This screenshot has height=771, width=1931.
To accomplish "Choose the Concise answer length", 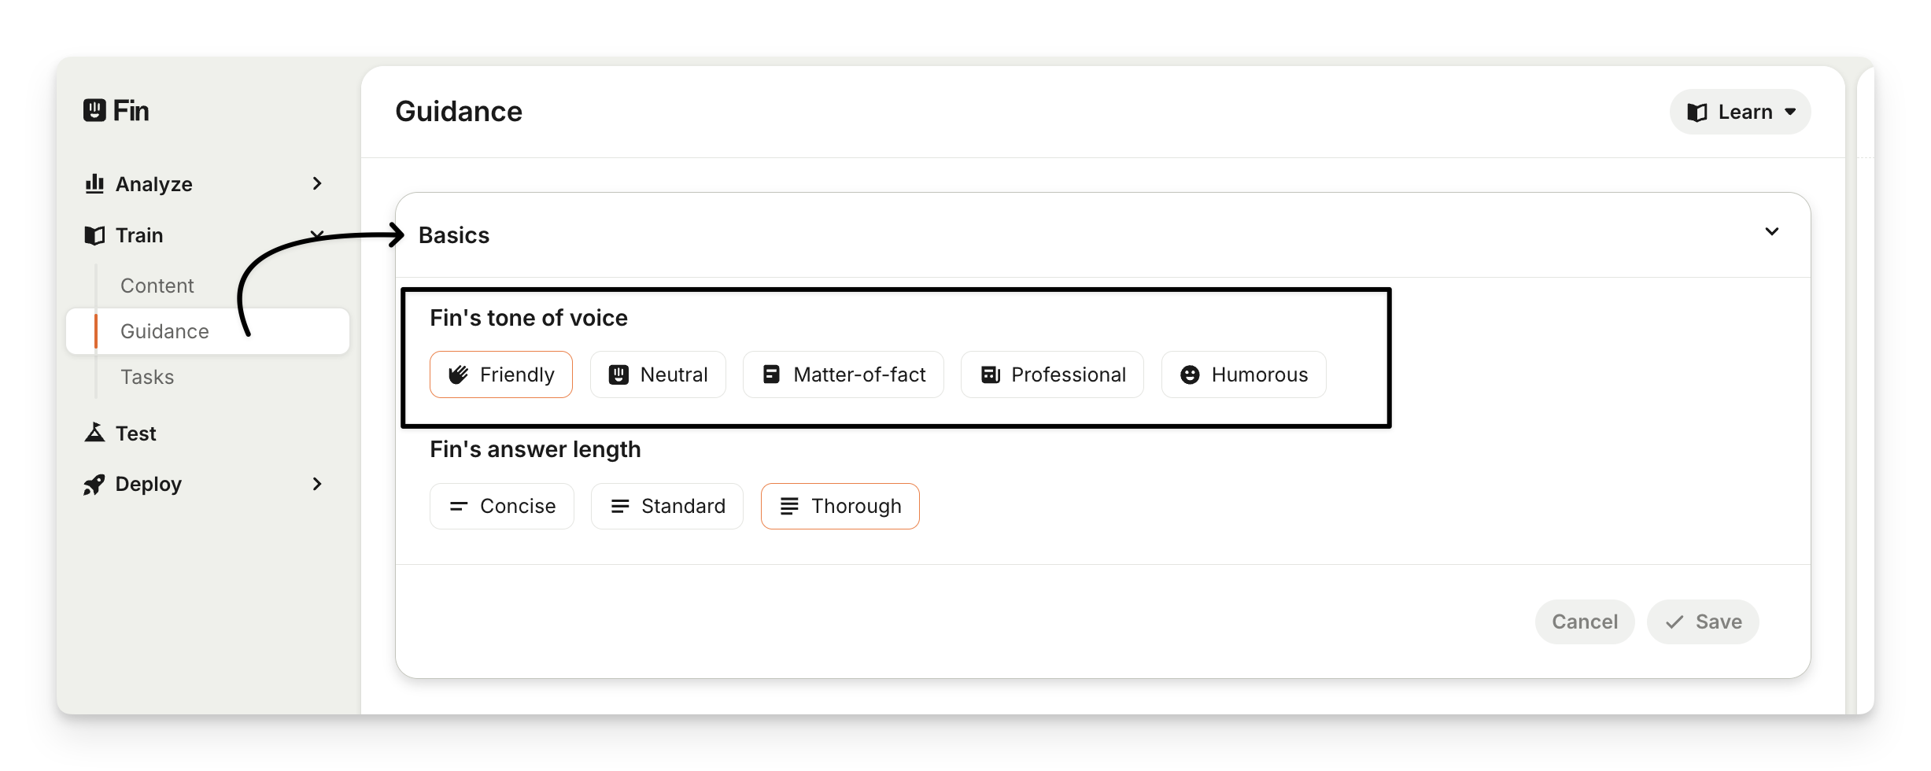I will 502,506.
